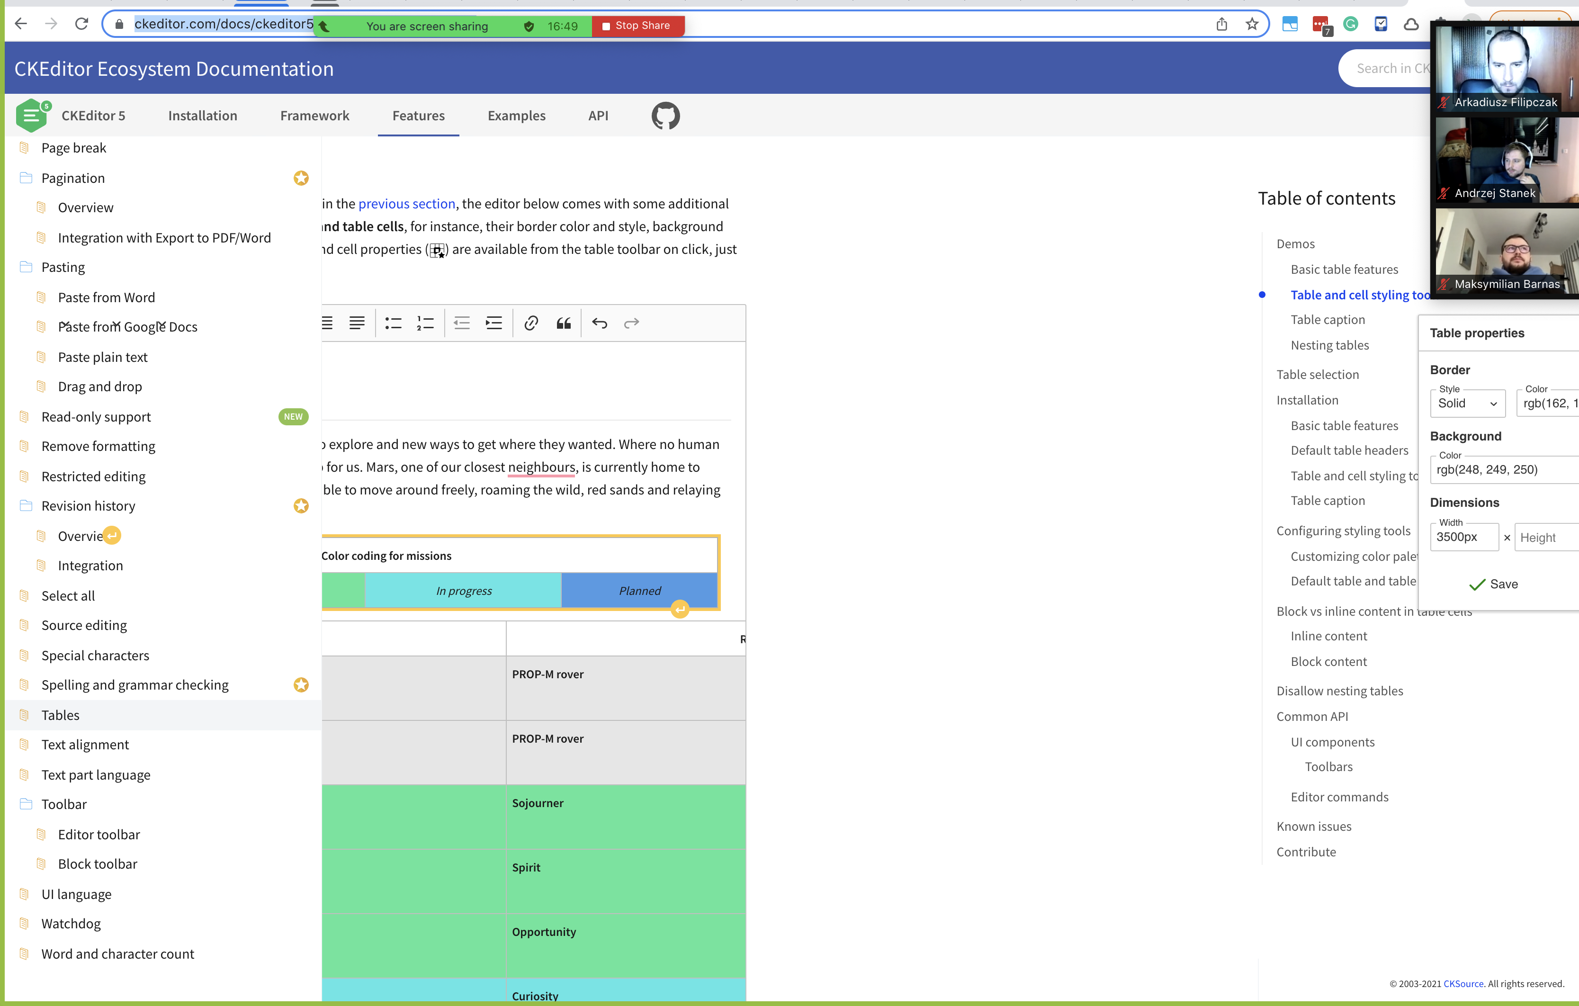Open the previous section link
The width and height of the screenshot is (1579, 1006).
point(406,203)
